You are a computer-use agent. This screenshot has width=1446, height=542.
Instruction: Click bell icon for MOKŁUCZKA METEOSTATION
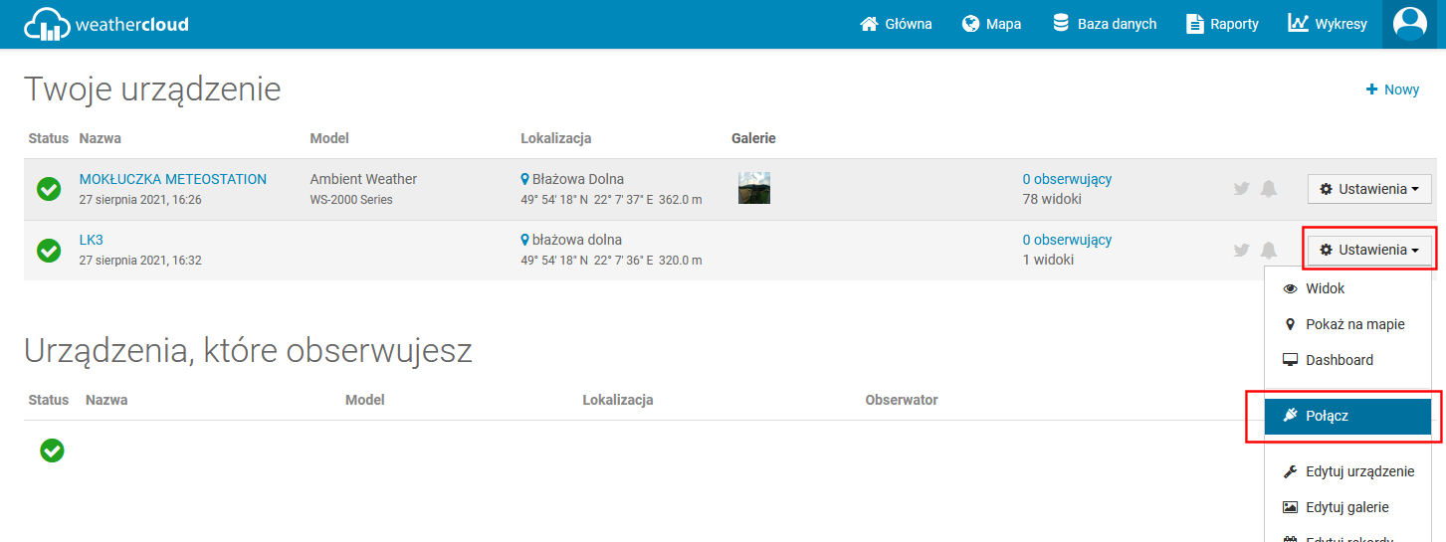click(x=1268, y=189)
